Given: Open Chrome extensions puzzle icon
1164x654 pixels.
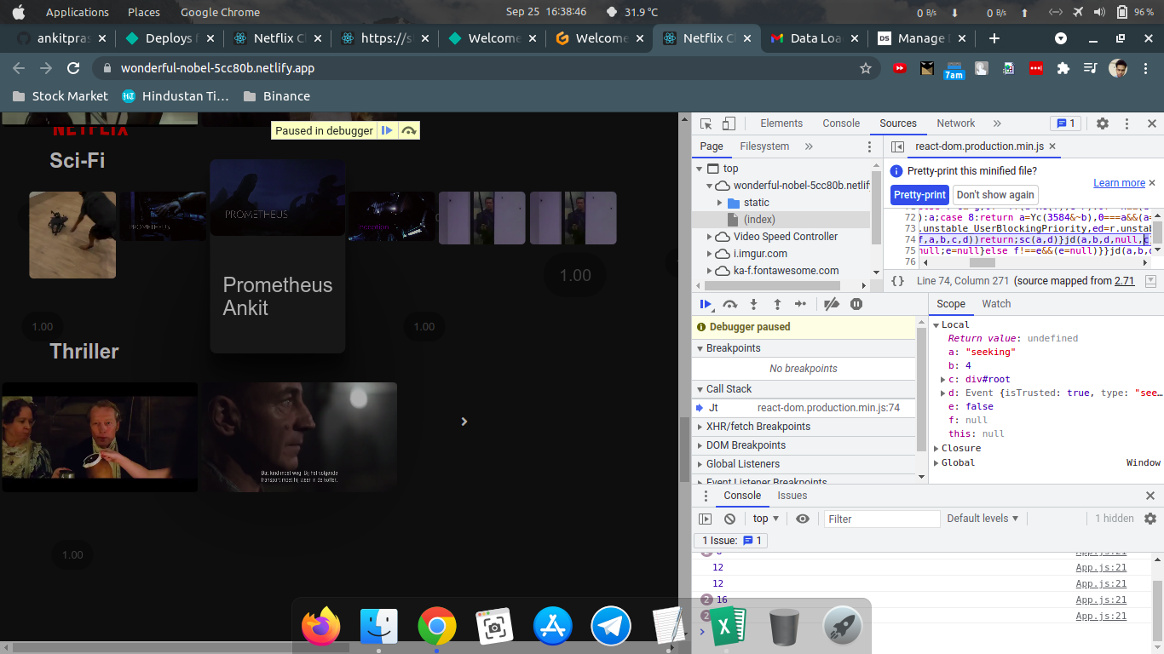Looking at the screenshot, I should pyautogui.click(x=1063, y=68).
